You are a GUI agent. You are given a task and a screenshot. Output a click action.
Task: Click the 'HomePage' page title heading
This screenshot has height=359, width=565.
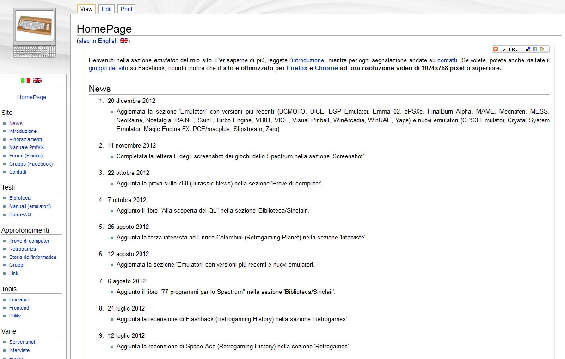click(104, 29)
